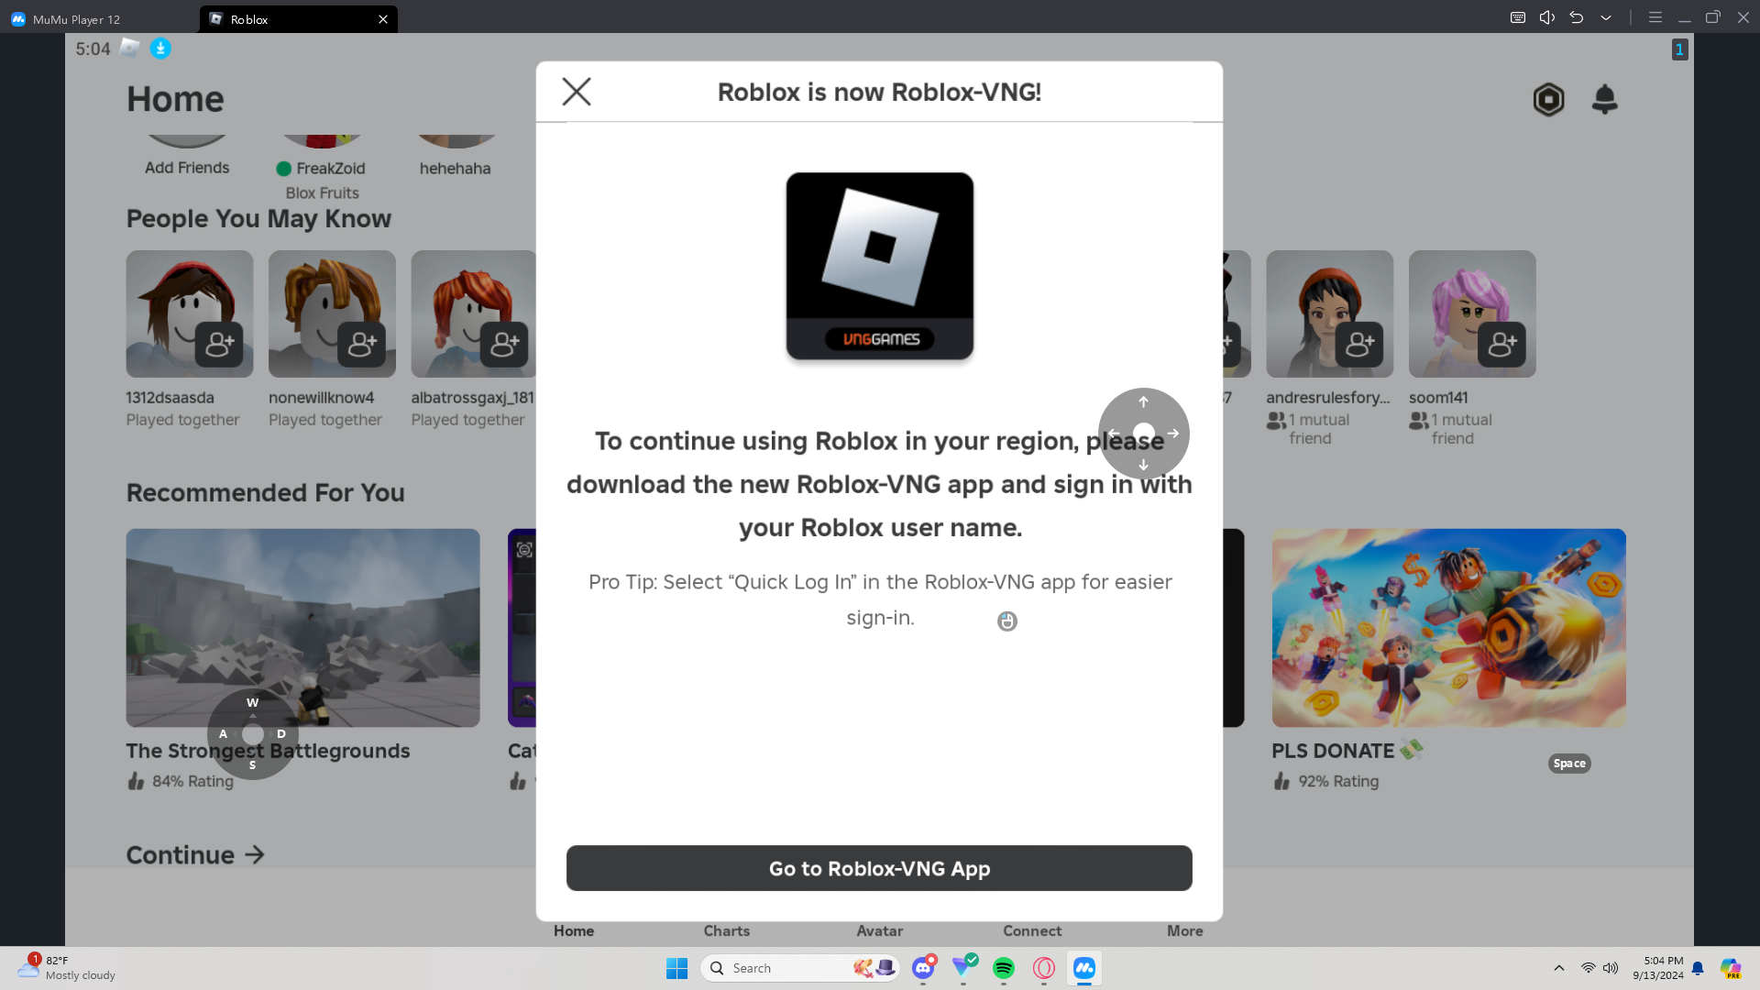Open the MuMu keyboard mapping icon
Screen dimensions: 1760x990
[x=1518, y=17]
